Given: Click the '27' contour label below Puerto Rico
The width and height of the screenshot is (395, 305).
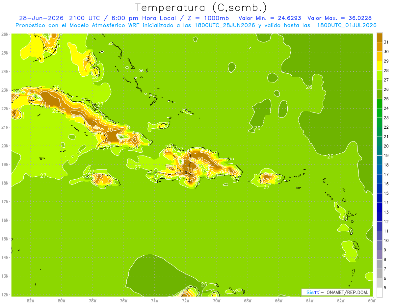Looking at the screenshot, I should click(x=267, y=187).
